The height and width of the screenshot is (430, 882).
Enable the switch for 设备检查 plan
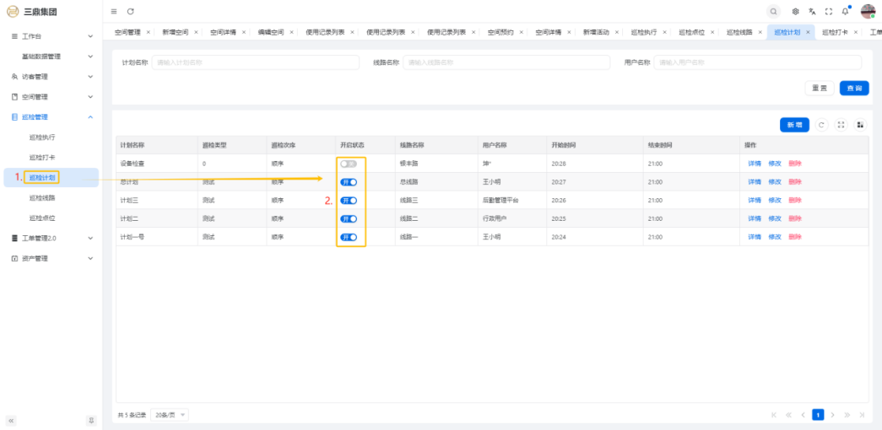(349, 164)
